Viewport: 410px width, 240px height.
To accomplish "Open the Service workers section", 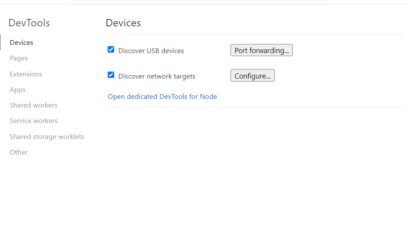I will coord(33,121).
